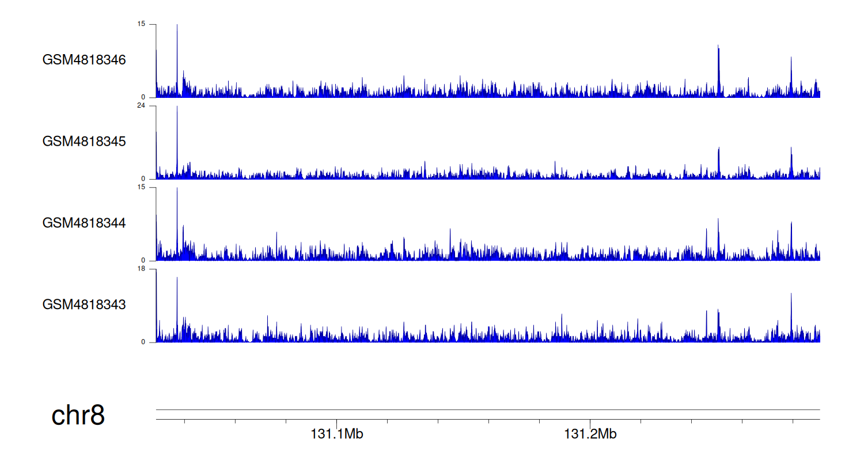Image resolution: width=864 pixels, height=449 pixels.
Task: Click the y-axis maximum 18 on GSM4818343
Action: click(141, 269)
